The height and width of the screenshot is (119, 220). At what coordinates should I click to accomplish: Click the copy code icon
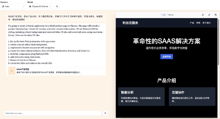[216, 15]
